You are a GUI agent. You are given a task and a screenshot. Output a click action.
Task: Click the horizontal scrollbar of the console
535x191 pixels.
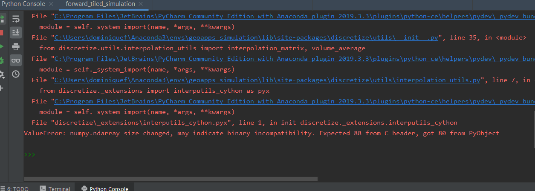(x=171, y=179)
